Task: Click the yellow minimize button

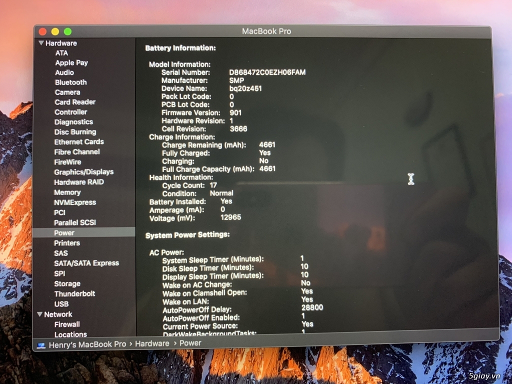Action: coord(55,31)
